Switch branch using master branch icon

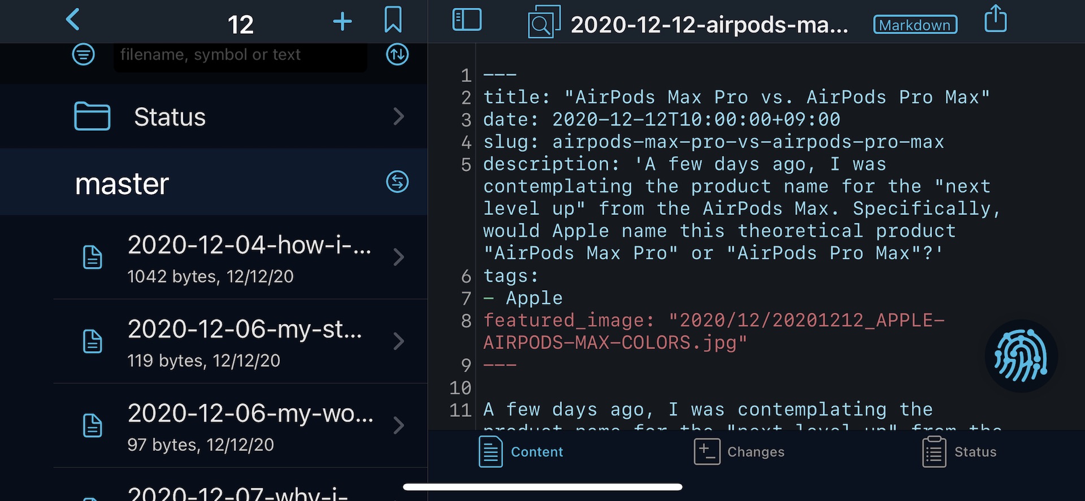(397, 182)
